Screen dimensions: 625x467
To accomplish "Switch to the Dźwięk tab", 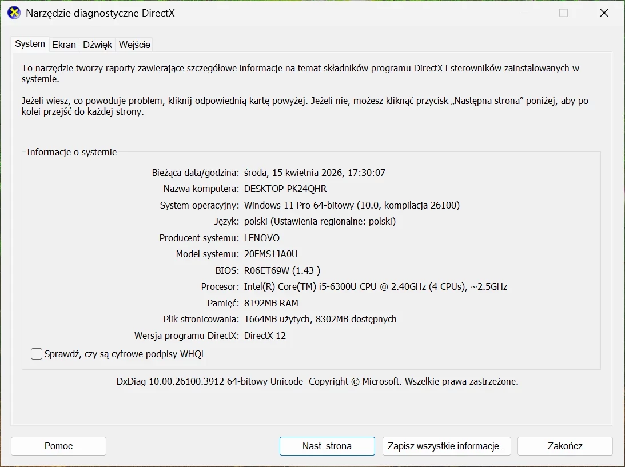I will coord(97,44).
